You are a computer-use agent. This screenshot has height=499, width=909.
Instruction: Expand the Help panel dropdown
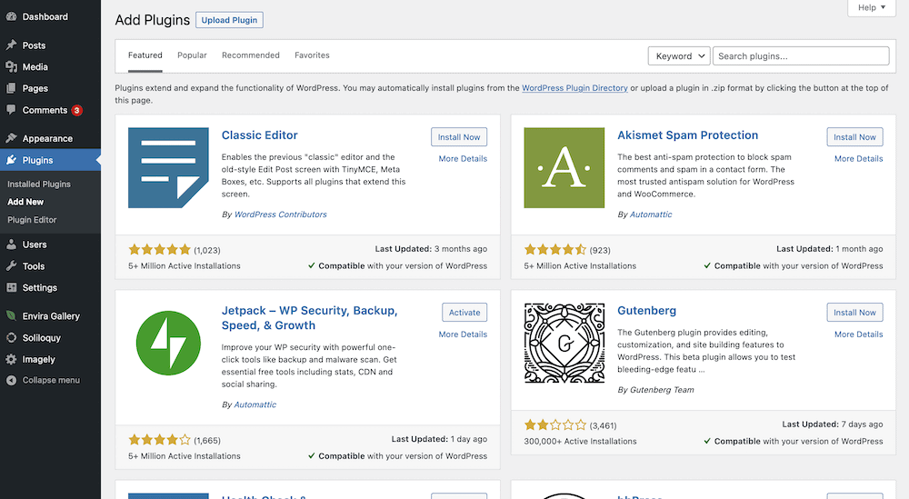[x=872, y=7]
